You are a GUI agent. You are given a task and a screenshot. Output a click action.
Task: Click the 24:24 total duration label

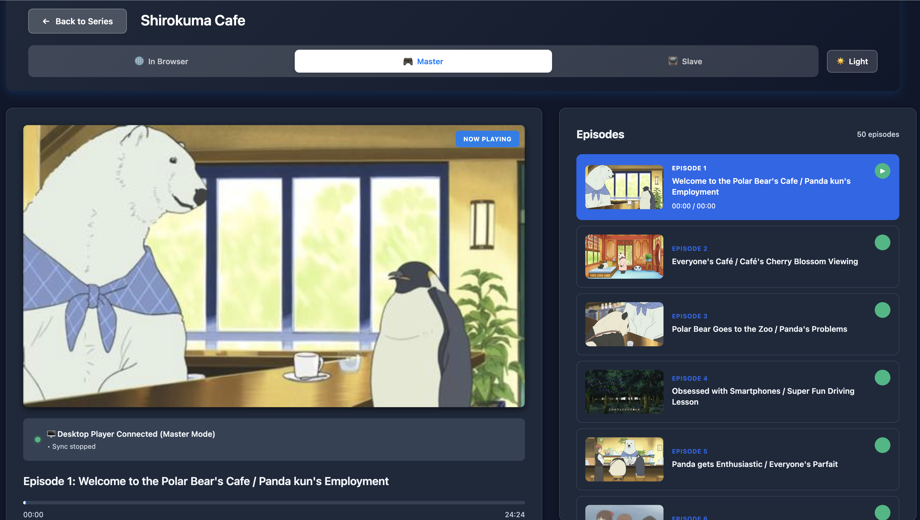[x=515, y=514]
